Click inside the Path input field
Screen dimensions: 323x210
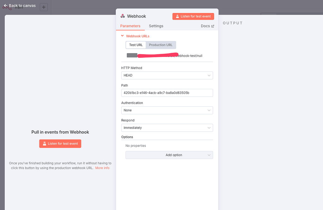point(167,93)
